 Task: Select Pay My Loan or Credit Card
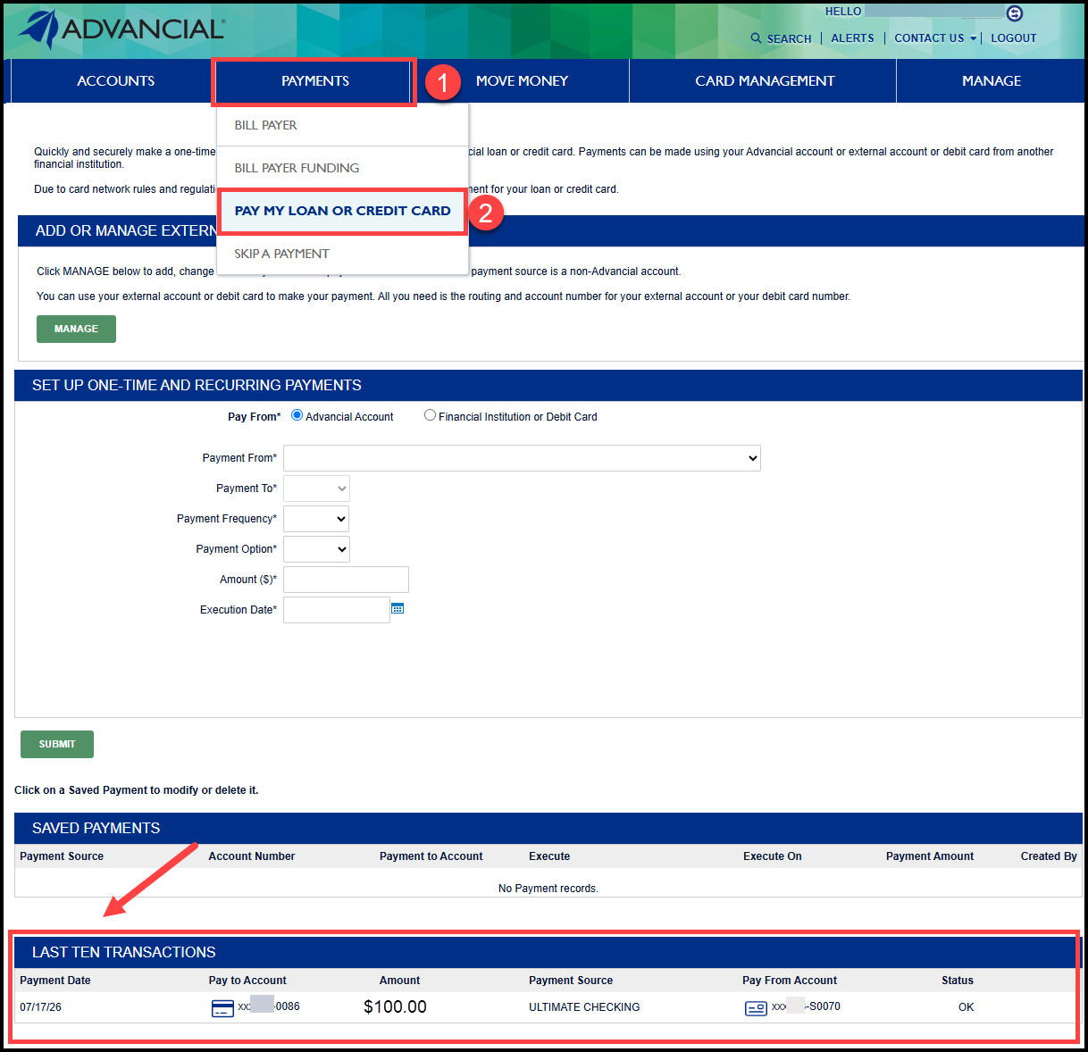[x=342, y=211]
